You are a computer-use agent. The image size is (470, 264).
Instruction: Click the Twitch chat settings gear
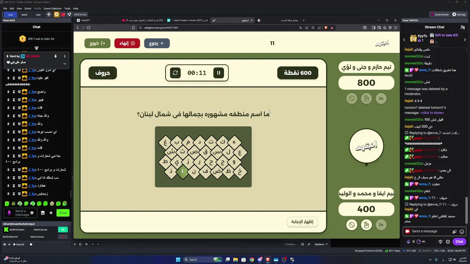pos(448,242)
